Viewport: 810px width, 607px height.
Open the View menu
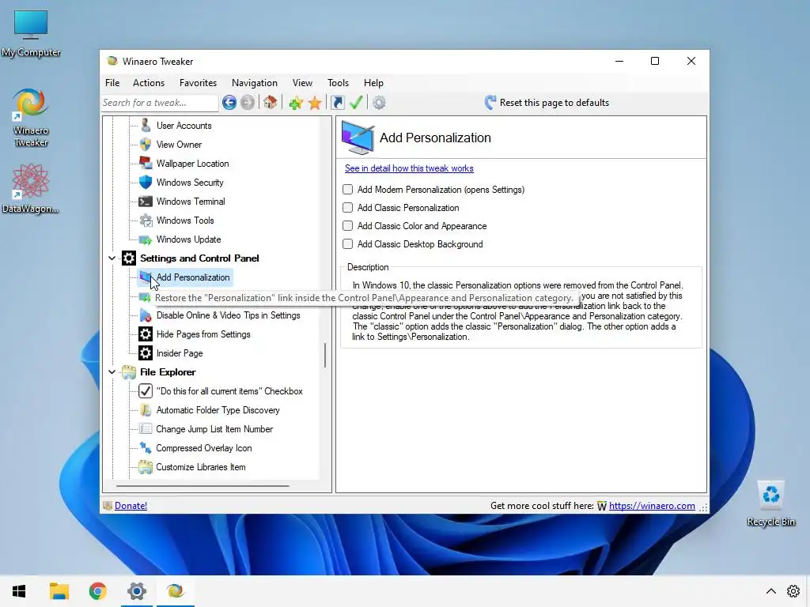coord(302,82)
